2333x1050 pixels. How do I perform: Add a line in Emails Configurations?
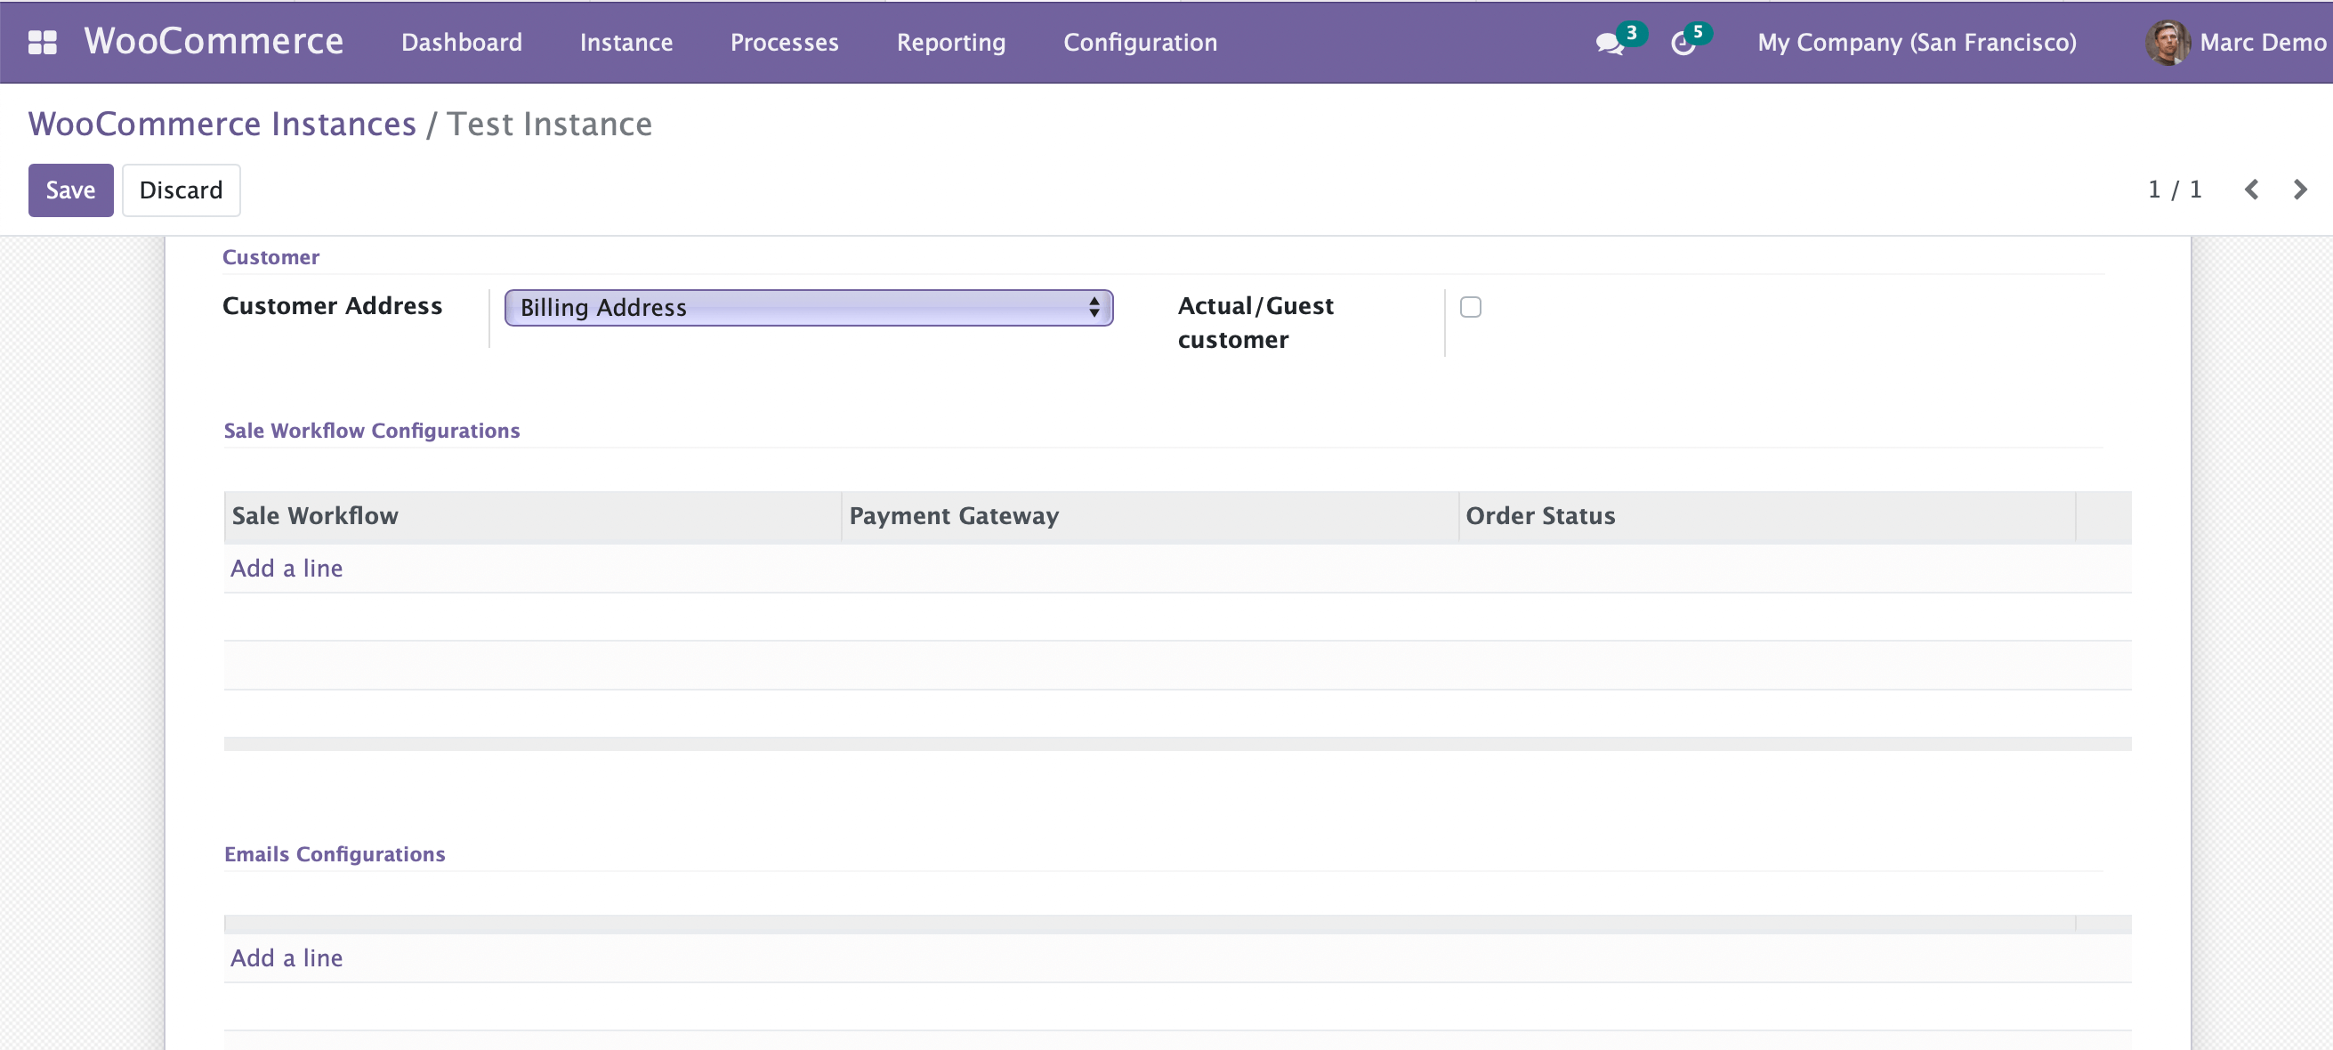click(x=287, y=957)
